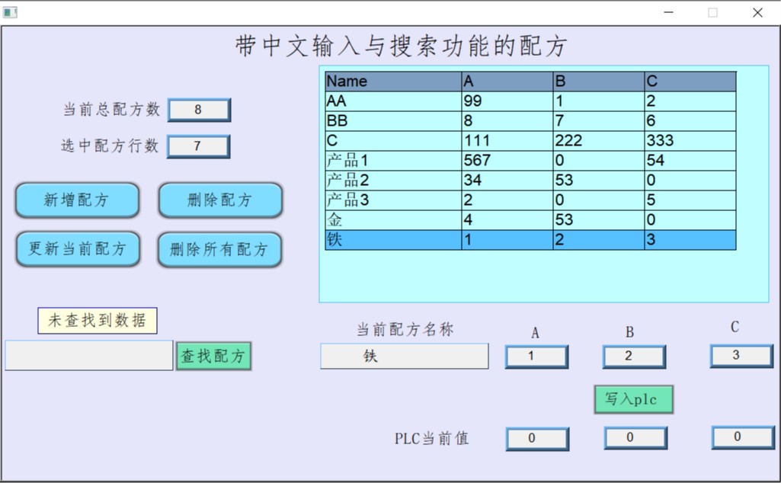Select the BB recipe row
781x483 pixels.
(393, 121)
